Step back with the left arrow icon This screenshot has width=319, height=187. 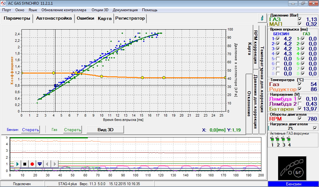pyautogui.click(x=47, y=164)
